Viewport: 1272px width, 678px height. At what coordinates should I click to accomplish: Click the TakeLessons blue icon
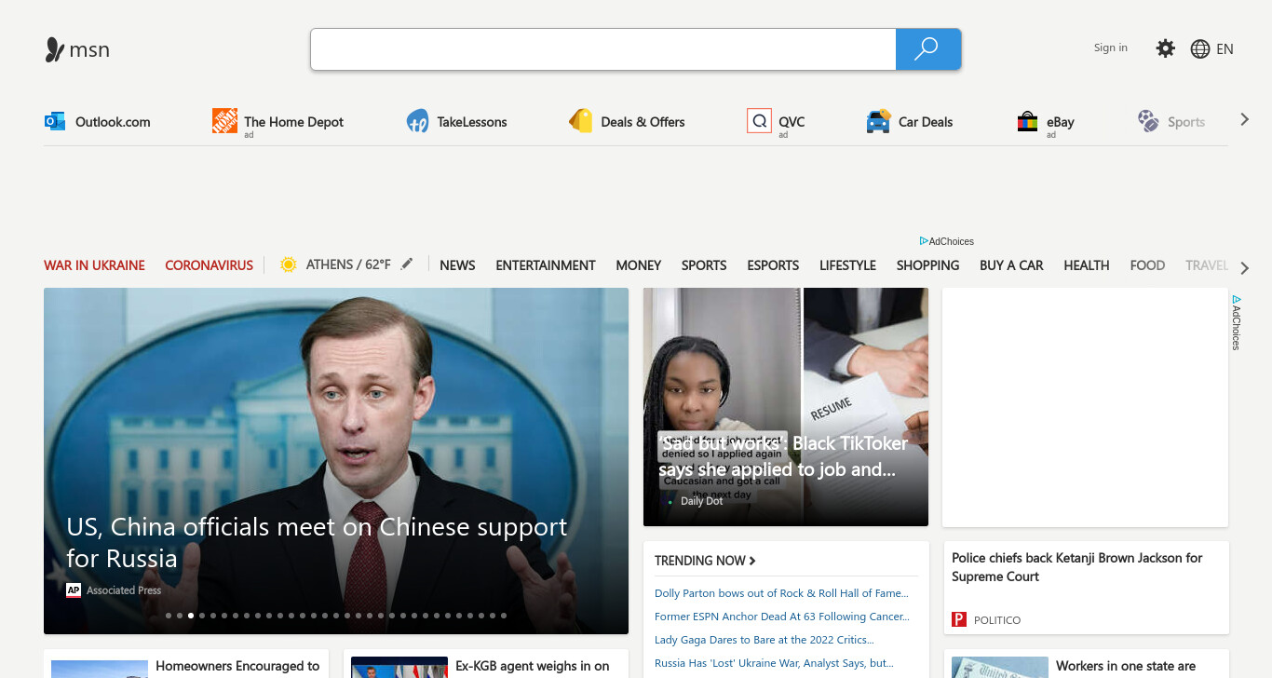(417, 121)
